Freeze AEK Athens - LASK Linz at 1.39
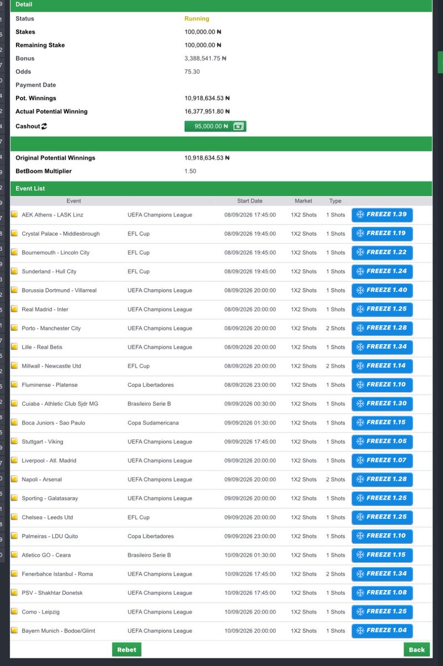 click(x=382, y=214)
